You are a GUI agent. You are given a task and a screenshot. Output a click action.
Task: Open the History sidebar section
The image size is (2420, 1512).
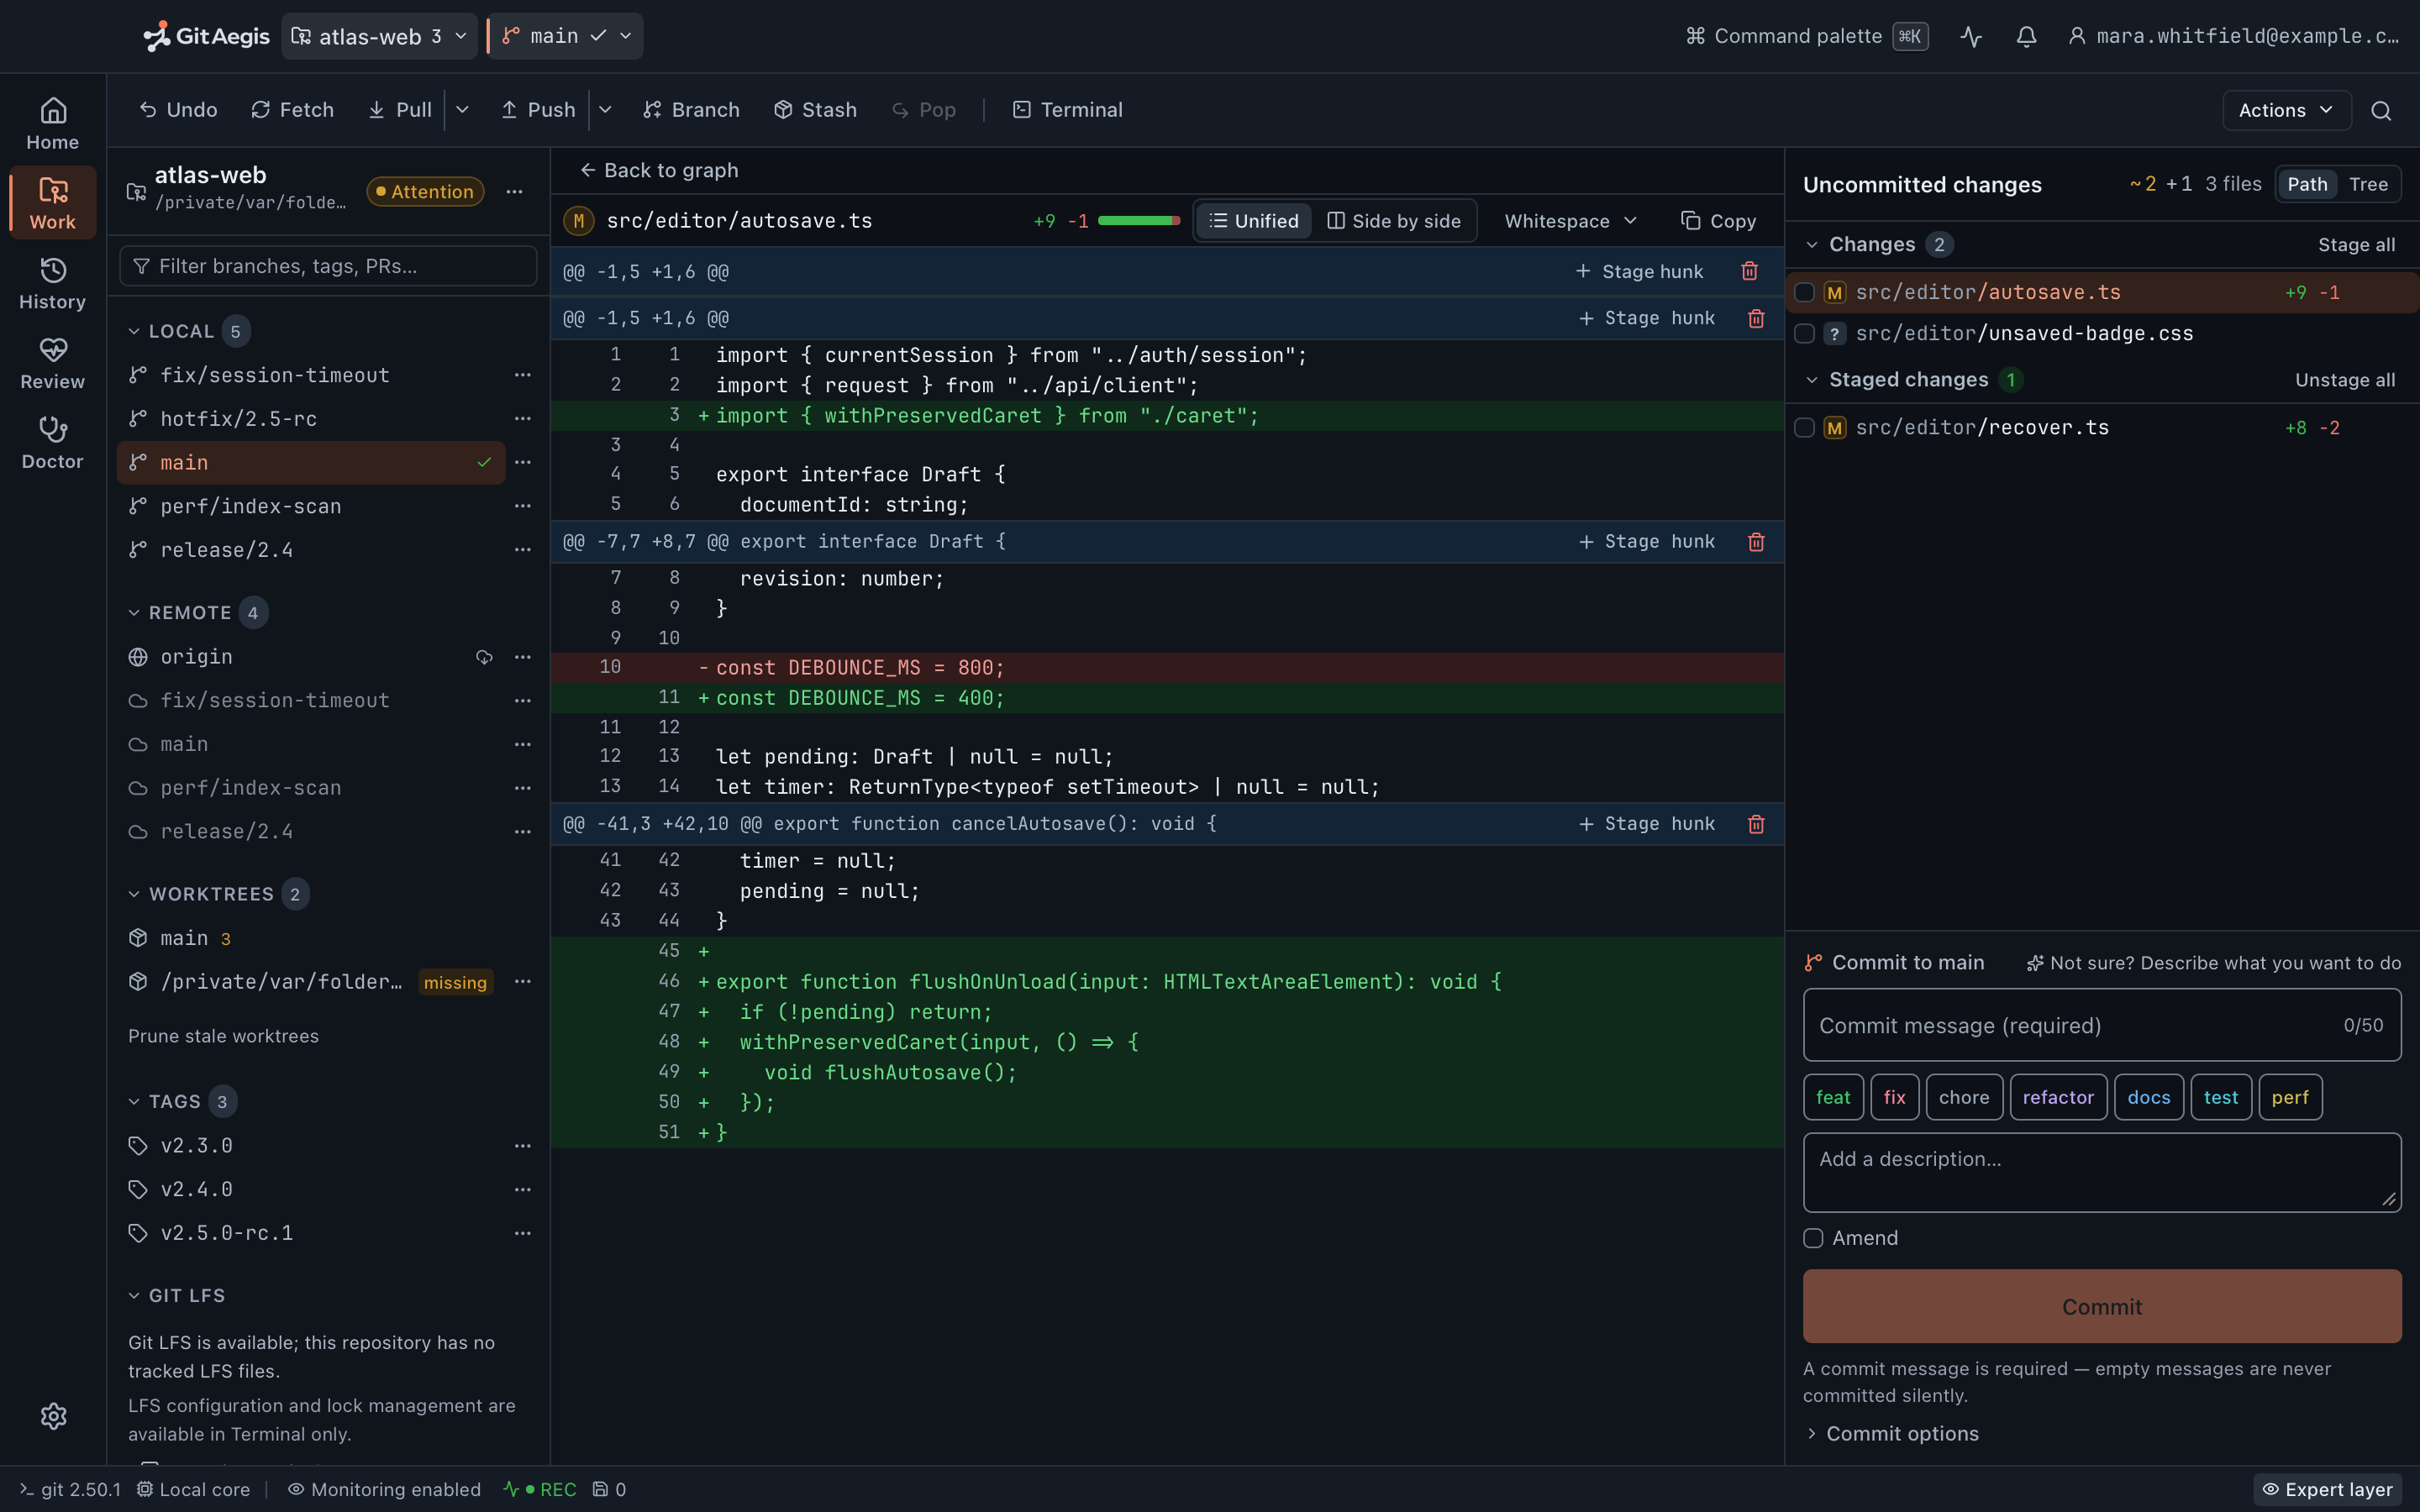(52, 284)
